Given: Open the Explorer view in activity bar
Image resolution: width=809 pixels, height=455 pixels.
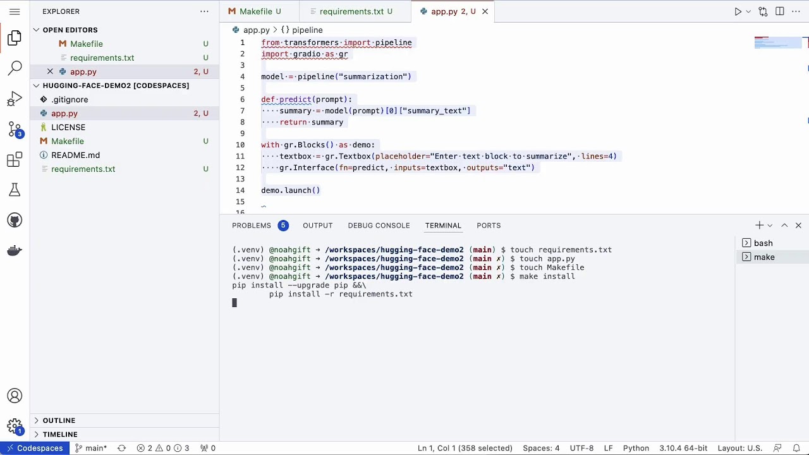Looking at the screenshot, I should (x=15, y=38).
